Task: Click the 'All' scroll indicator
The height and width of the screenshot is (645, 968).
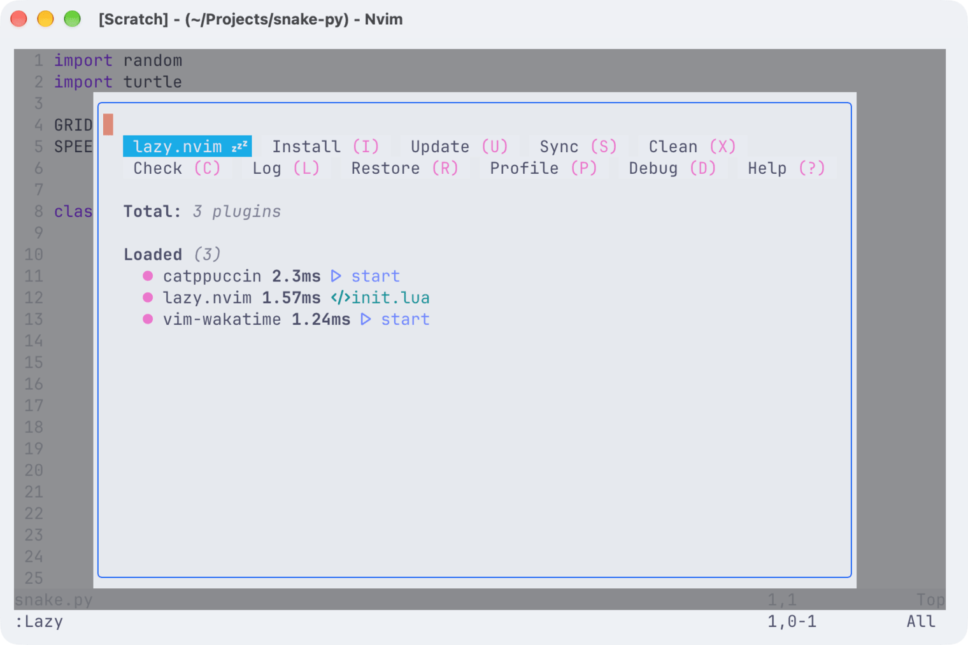Action: [x=921, y=621]
